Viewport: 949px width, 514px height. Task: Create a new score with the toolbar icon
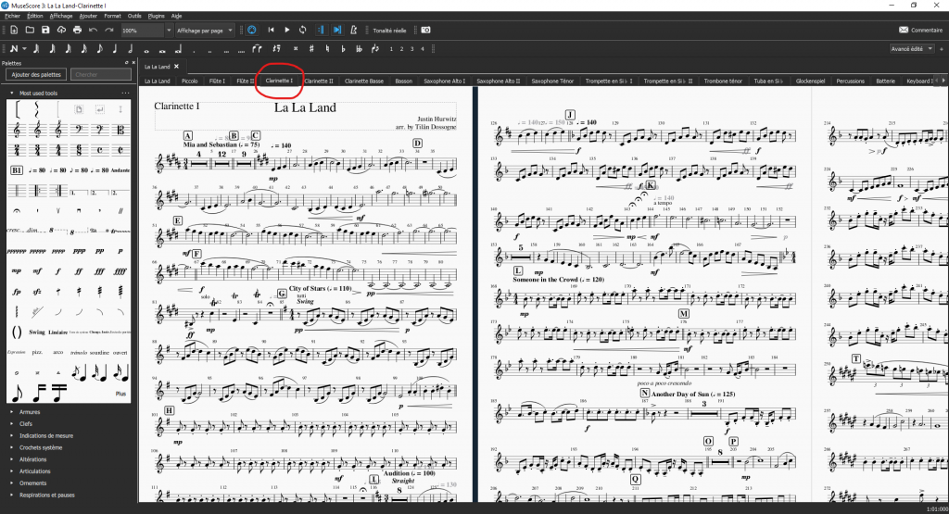coord(14,30)
